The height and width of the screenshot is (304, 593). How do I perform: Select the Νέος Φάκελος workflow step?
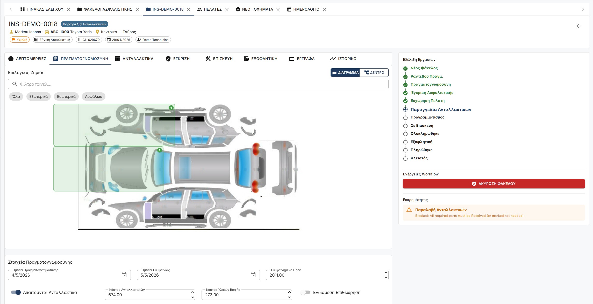tap(424, 68)
